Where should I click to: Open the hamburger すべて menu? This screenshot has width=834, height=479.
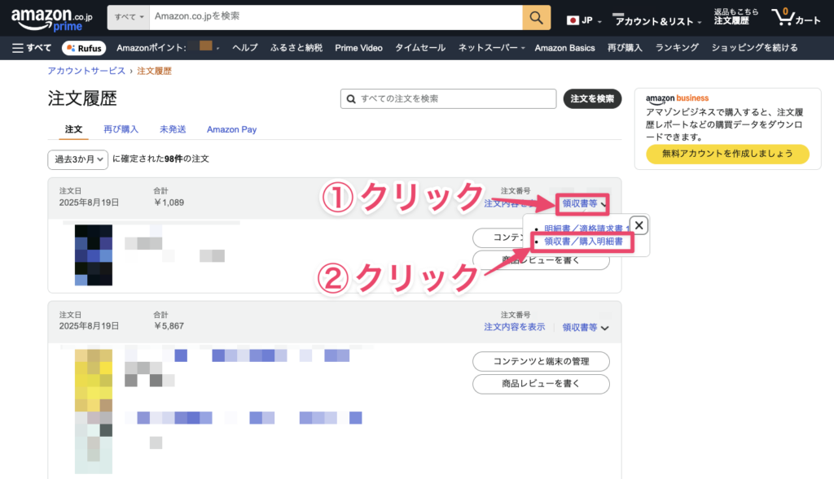coord(32,48)
